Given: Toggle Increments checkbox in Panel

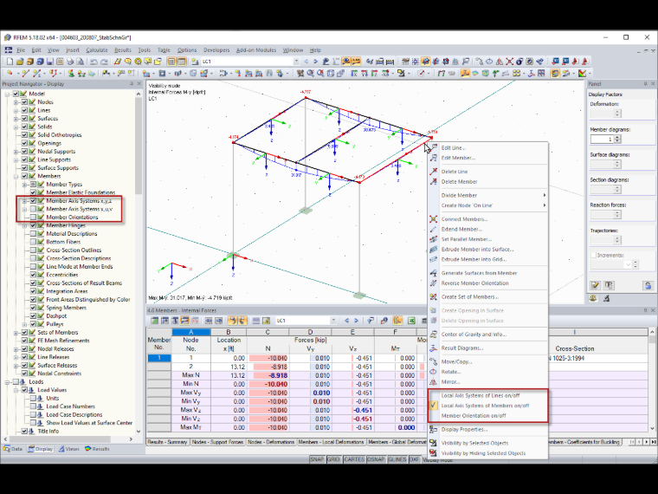Looking at the screenshot, I should coord(593,255).
